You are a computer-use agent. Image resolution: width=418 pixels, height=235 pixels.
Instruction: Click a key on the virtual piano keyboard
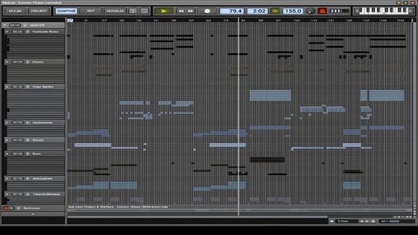[384, 10]
